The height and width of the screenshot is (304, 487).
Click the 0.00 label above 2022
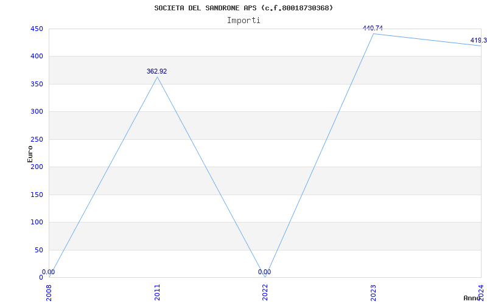(264, 272)
